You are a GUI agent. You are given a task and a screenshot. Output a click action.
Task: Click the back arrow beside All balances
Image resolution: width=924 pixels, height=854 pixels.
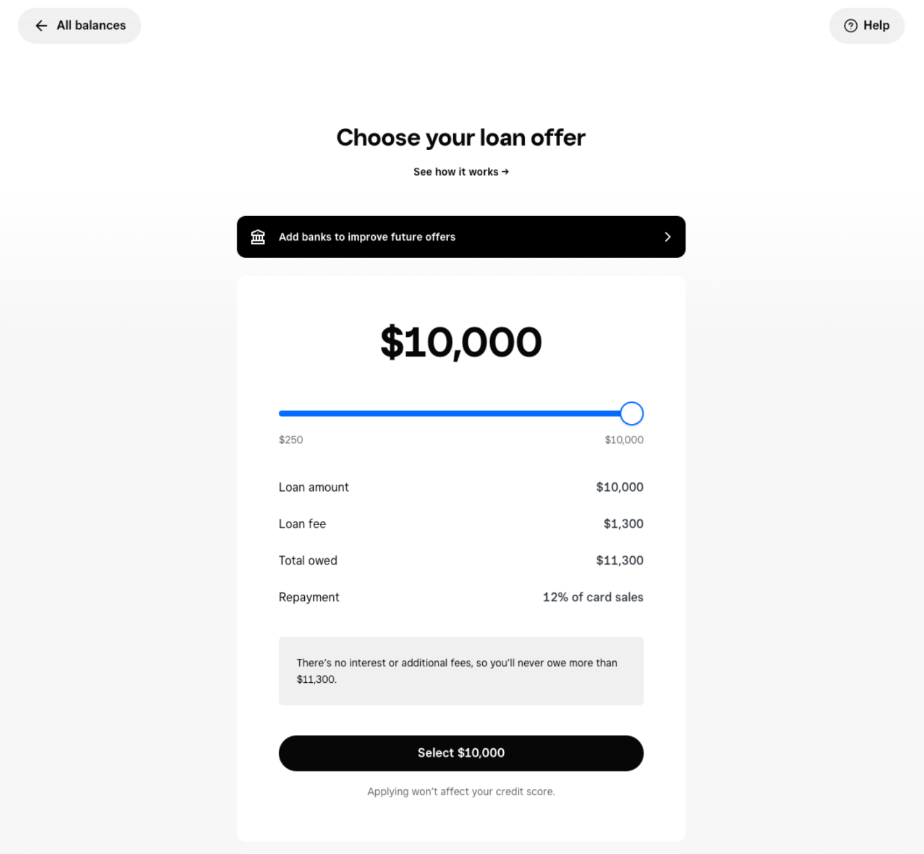click(41, 25)
